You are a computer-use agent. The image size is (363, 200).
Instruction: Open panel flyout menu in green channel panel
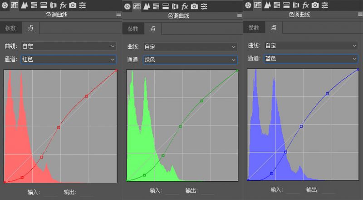239,15
